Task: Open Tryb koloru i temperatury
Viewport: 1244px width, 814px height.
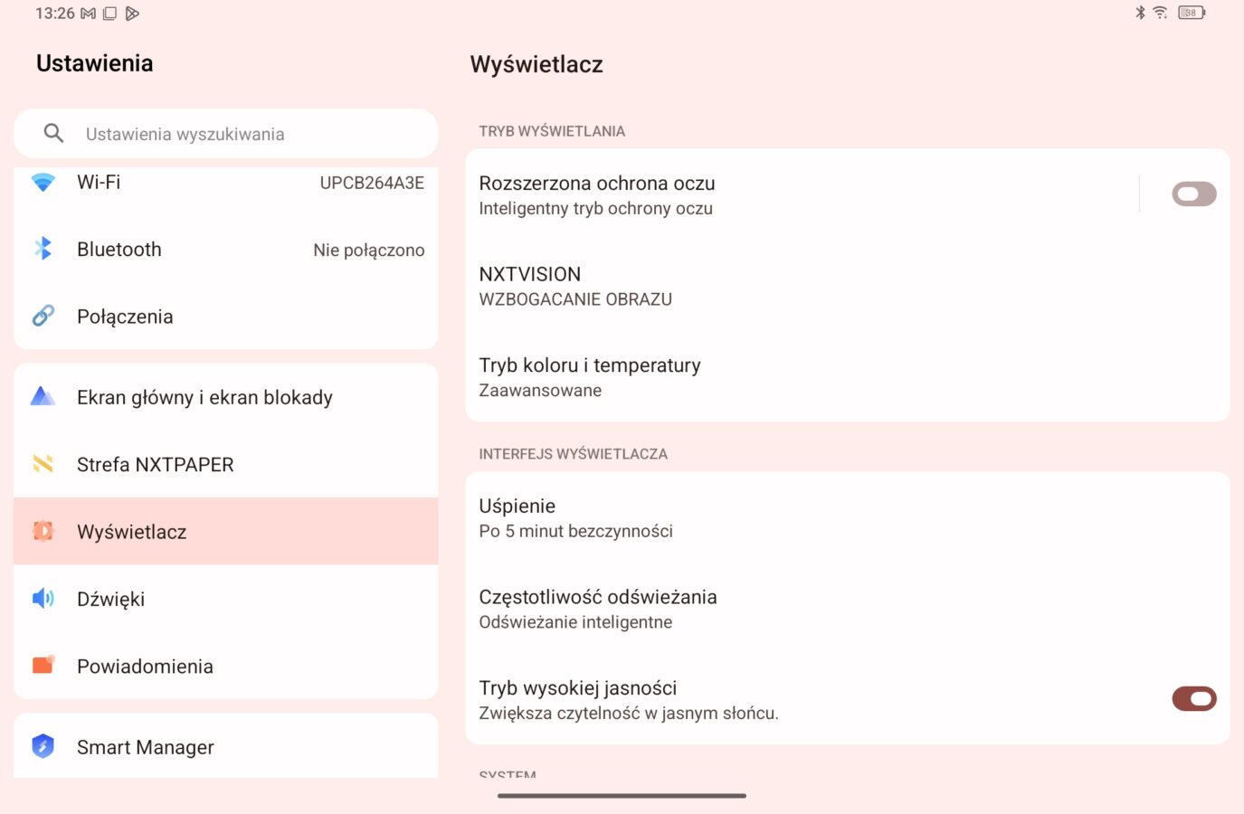Action: [x=848, y=377]
